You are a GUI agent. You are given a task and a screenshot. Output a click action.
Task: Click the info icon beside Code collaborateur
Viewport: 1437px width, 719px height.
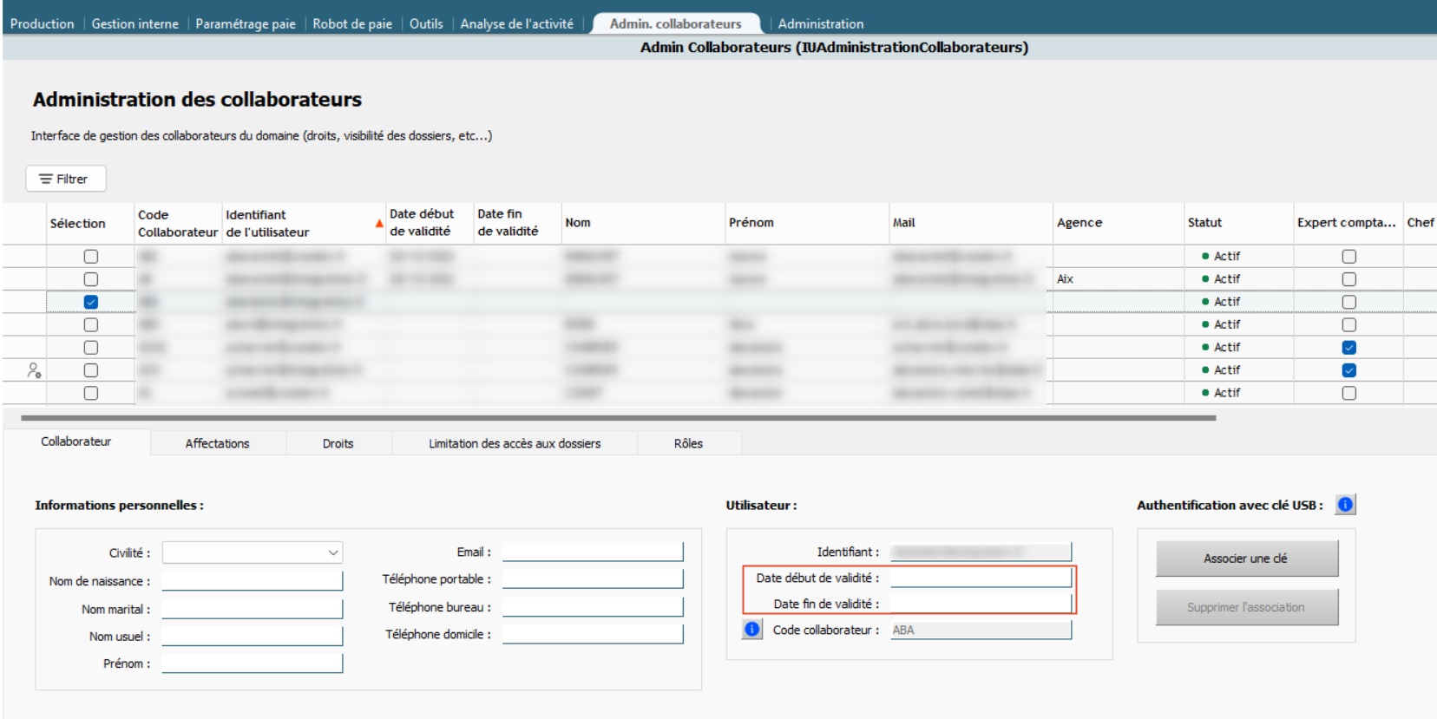pos(751,630)
